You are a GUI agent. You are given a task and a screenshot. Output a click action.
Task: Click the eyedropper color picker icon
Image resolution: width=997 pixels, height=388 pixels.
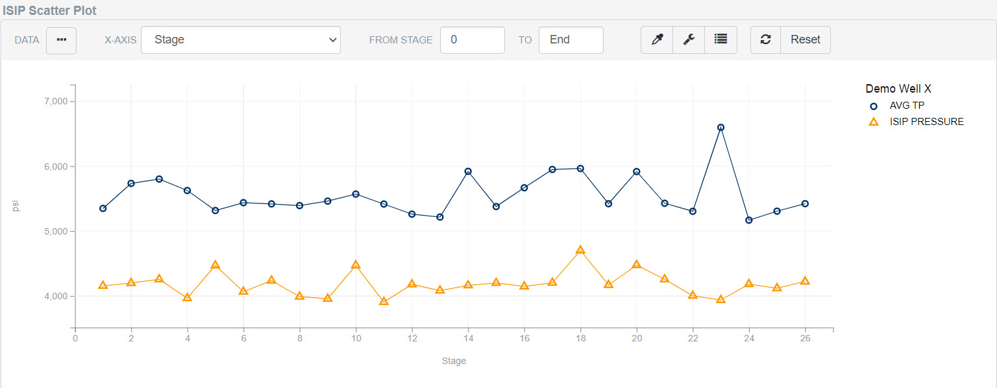tap(657, 40)
